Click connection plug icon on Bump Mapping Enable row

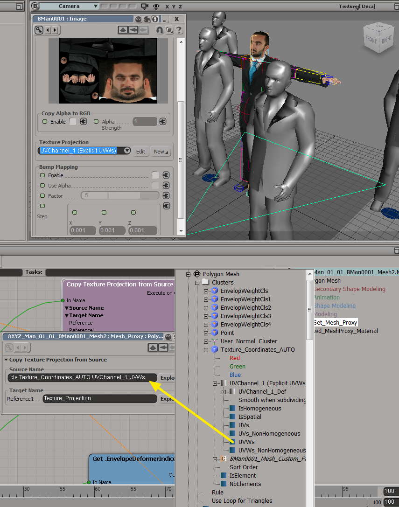[166, 175]
